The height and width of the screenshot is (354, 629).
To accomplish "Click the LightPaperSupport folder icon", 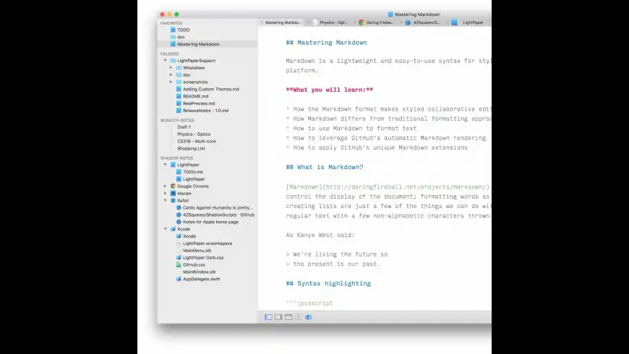I will point(173,61).
